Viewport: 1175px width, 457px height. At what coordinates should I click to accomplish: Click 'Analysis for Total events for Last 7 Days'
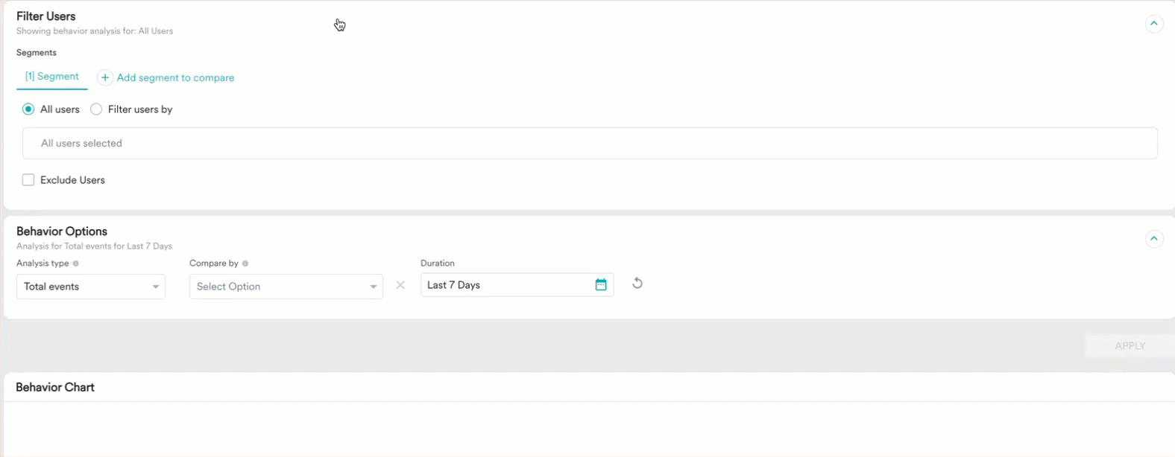pos(94,246)
